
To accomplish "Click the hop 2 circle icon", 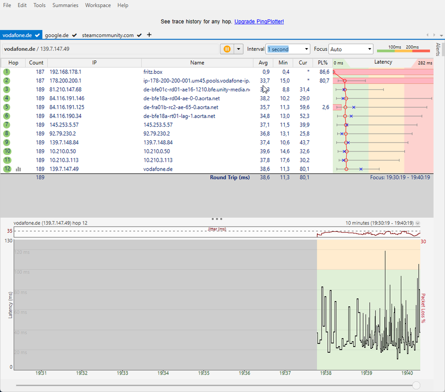I will [7, 81].
